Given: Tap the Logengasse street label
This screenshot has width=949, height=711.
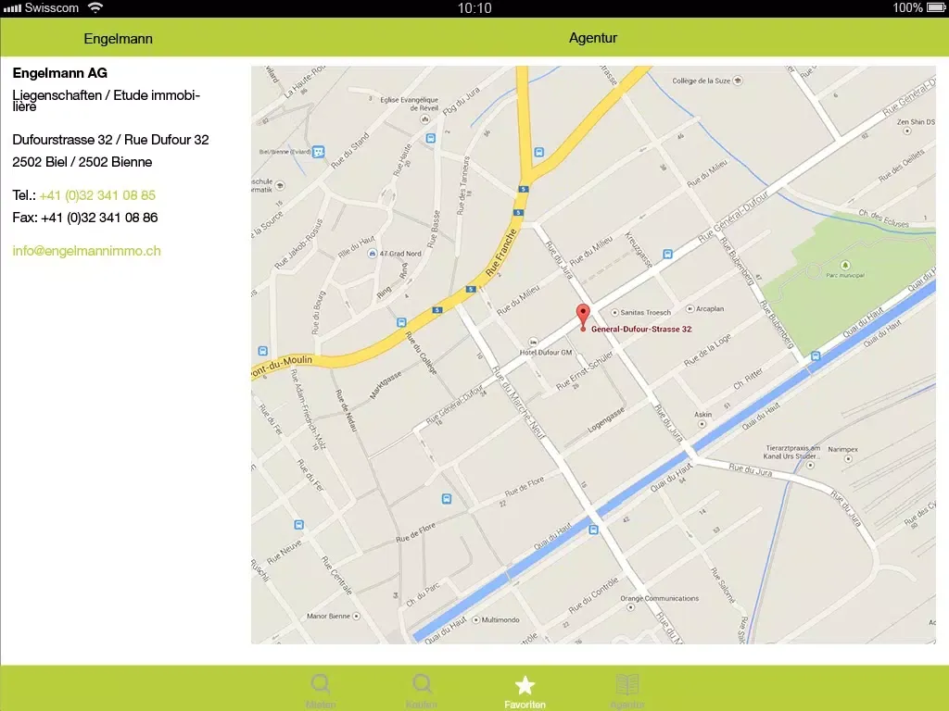Looking at the screenshot, I should pyautogui.click(x=606, y=420).
